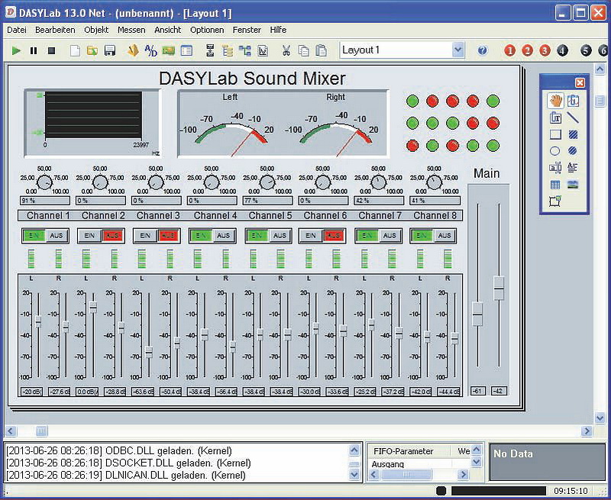
Task: Turn Channel 2 on with EIN
Action: (x=89, y=236)
